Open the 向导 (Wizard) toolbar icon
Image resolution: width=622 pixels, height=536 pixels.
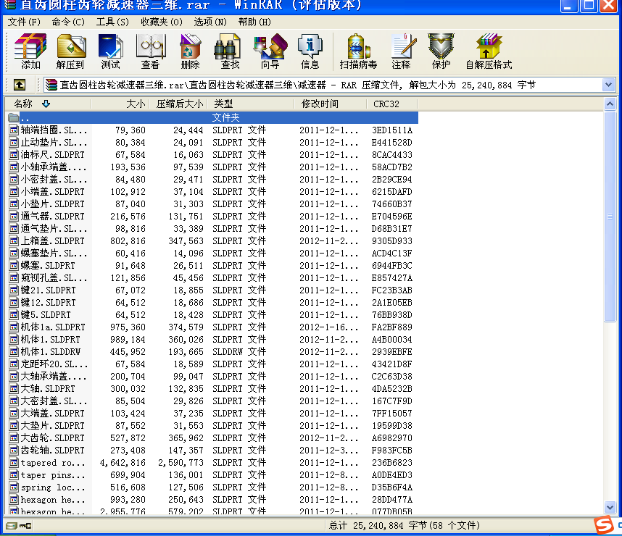pyautogui.click(x=270, y=51)
